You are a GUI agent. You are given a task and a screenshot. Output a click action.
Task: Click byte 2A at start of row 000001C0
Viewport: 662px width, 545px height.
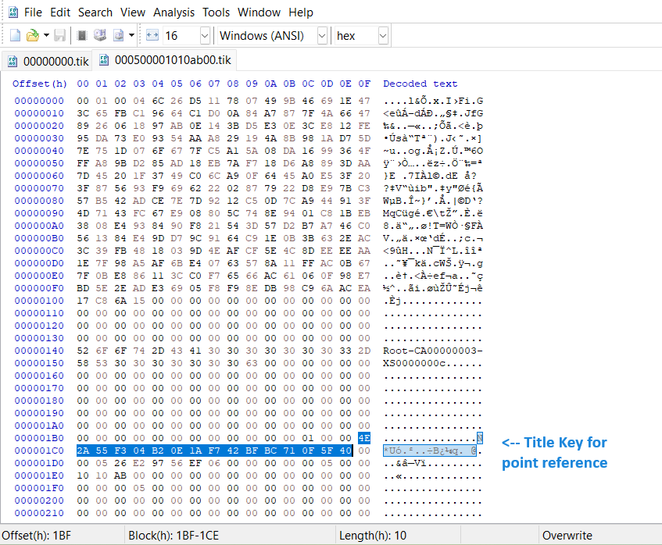tap(83, 451)
